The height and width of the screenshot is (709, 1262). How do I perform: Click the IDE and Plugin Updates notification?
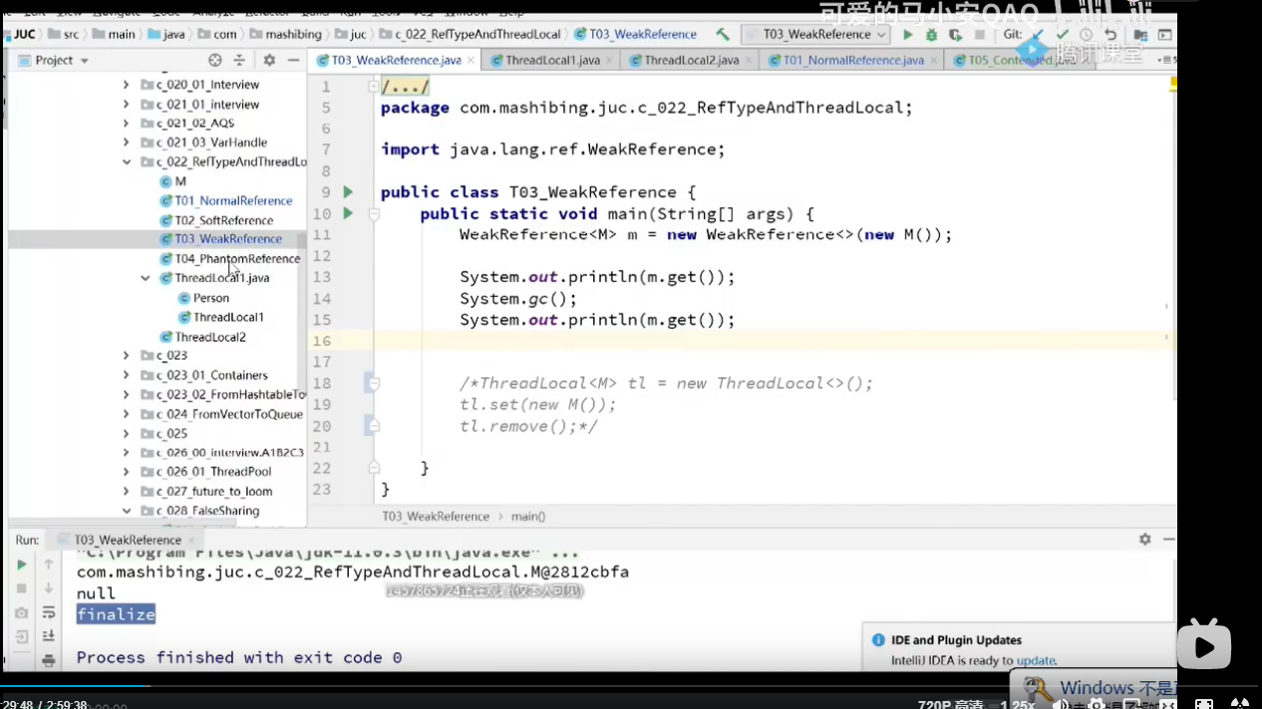point(1019,649)
